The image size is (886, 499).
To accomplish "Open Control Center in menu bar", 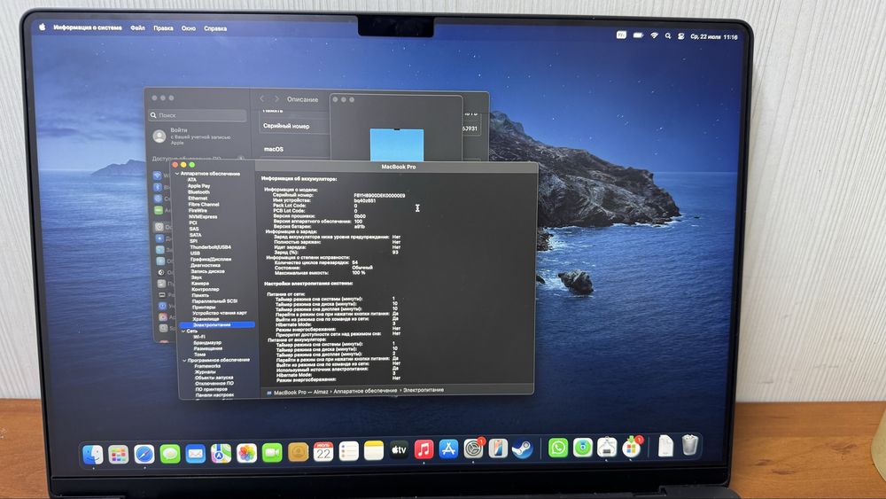I will pyautogui.click(x=680, y=36).
